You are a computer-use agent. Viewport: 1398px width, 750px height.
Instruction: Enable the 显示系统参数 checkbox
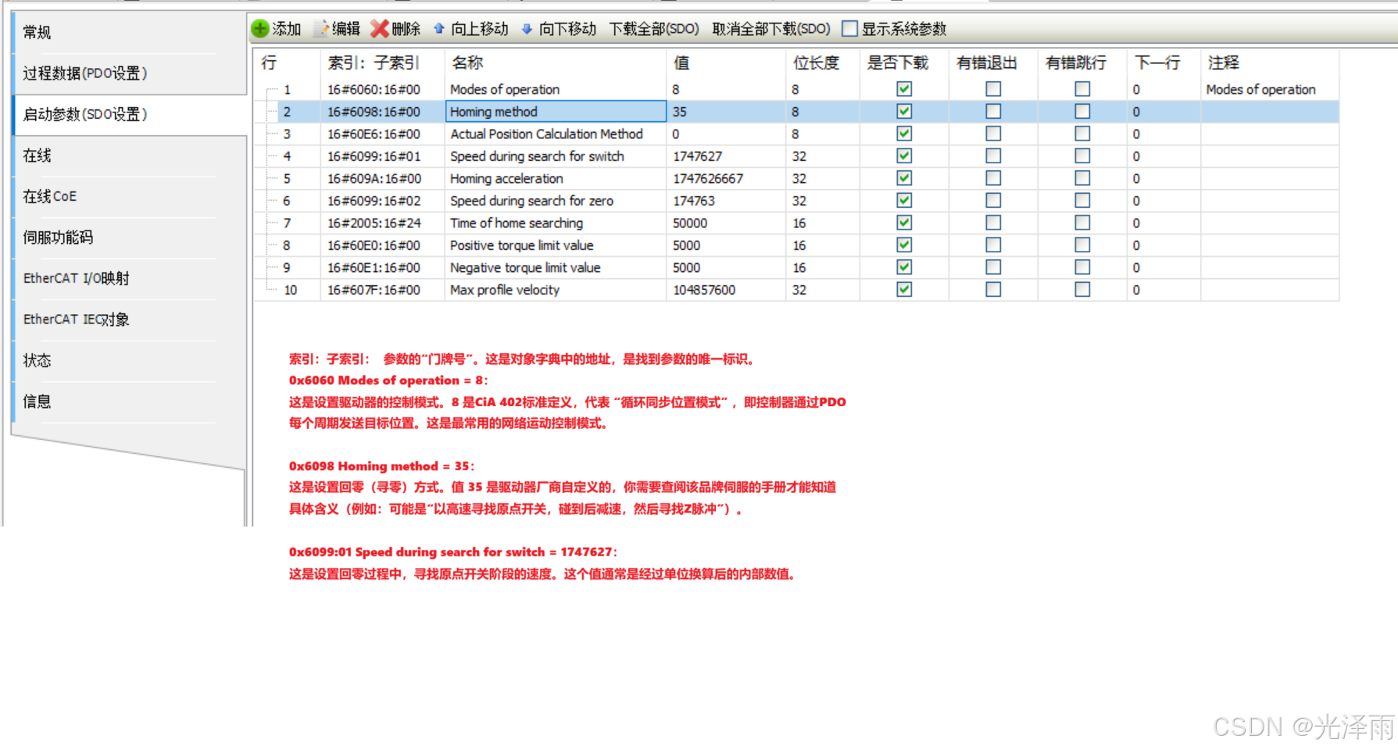coord(849,28)
